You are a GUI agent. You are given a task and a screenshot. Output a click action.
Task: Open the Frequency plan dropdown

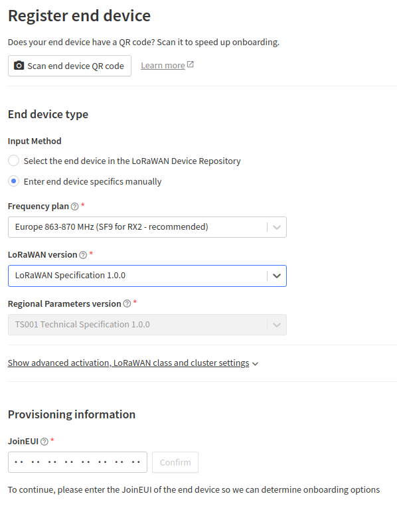[x=147, y=227]
